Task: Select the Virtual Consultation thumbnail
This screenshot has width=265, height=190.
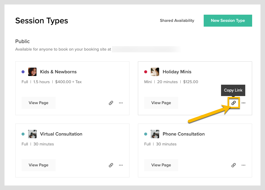Action: pyautogui.click(x=32, y=134)
